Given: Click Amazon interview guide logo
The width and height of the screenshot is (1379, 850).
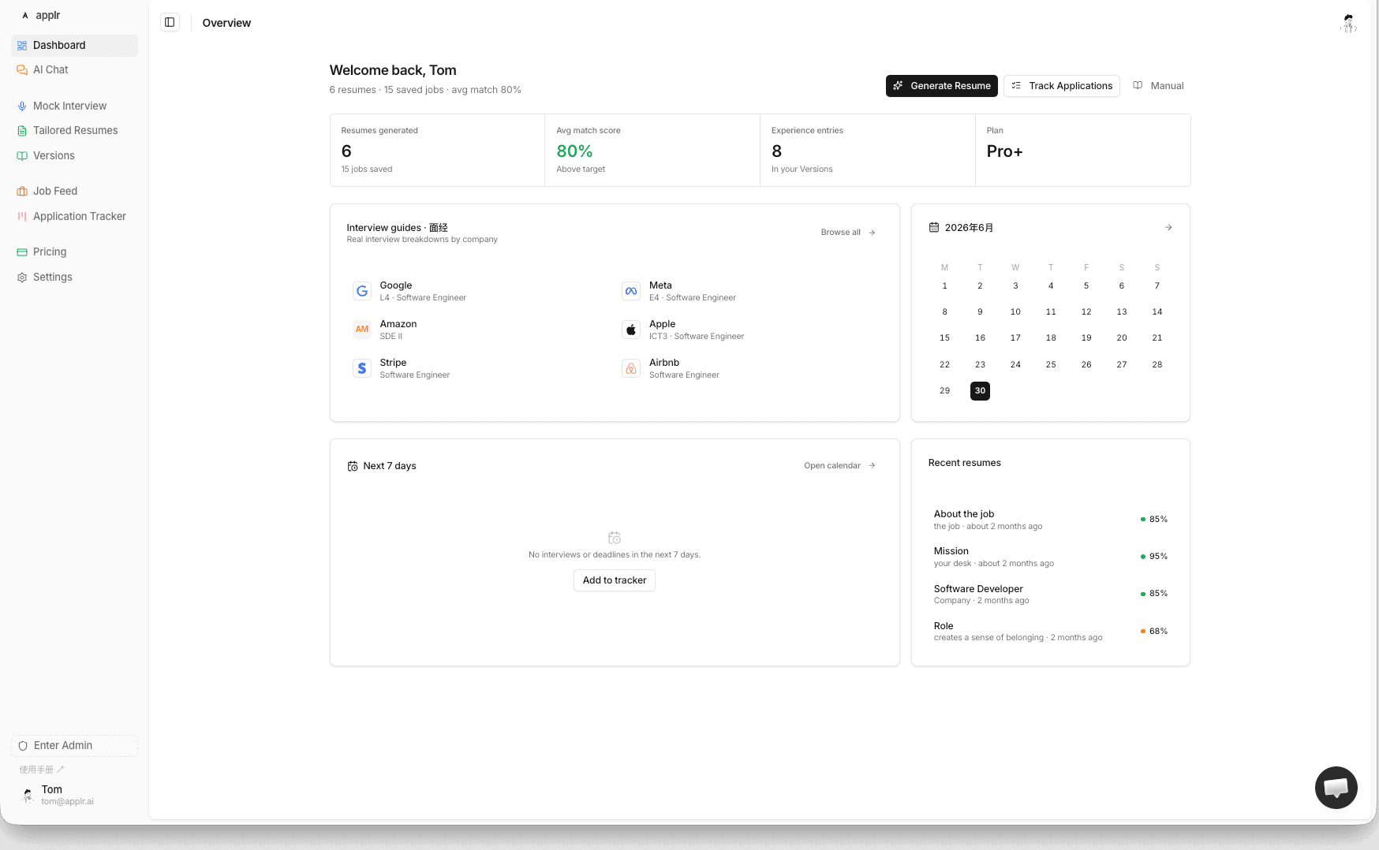Looking at the screenshot, I should pyautogui.click(x=362, y=330).
